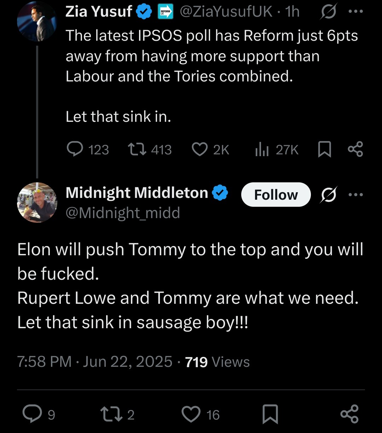
Task: Open Zia Yusuf's profile picture
Action: pyautogui.click(x=37, y=21)
